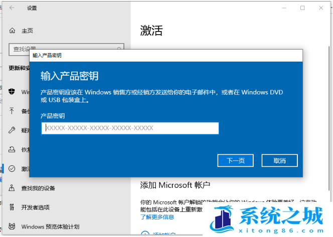Select the Windows Security shield icon
333x237 pixels.
tap(12, 92)
